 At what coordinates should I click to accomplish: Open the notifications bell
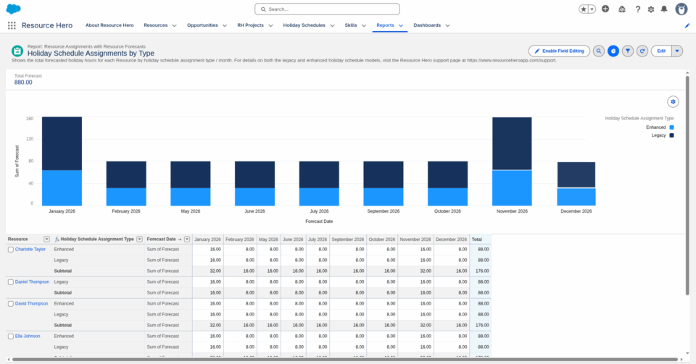point(664,9)
